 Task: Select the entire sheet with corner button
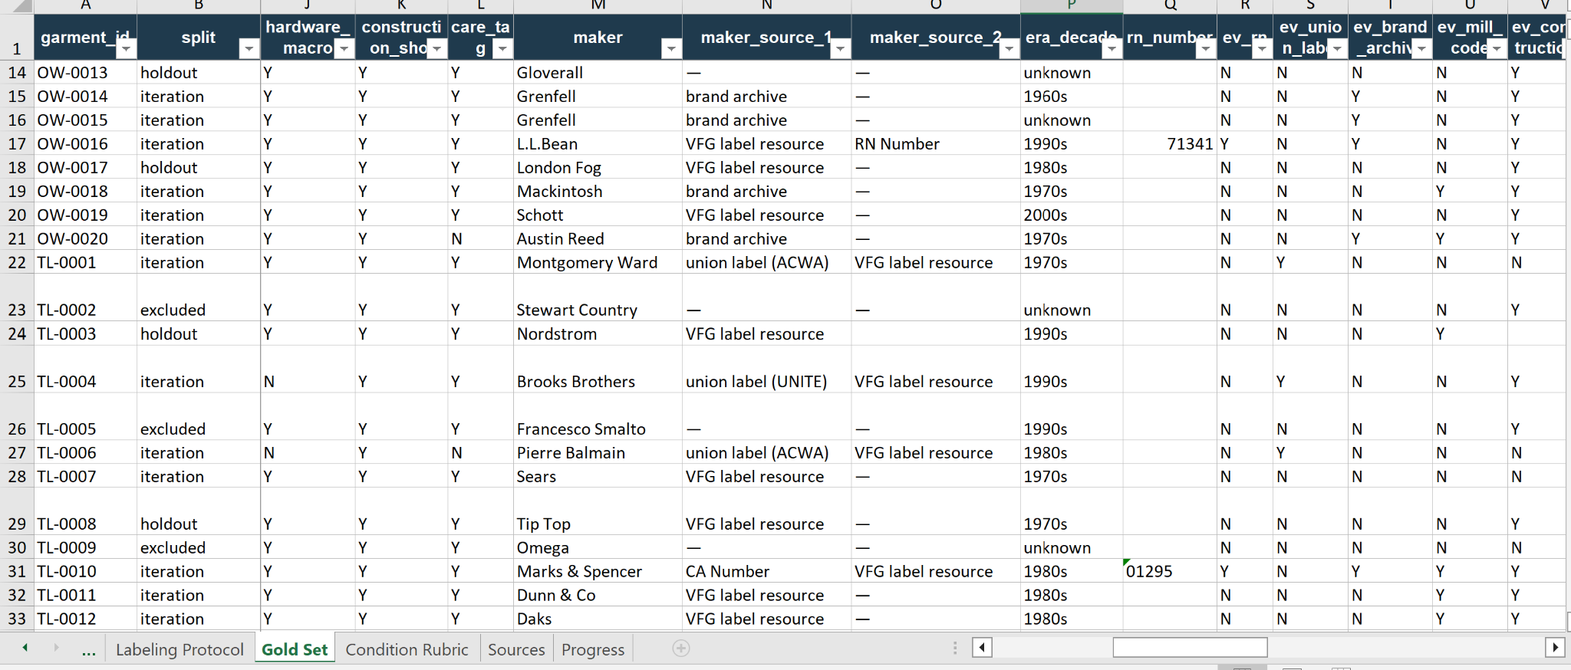(x=17, y=6)
